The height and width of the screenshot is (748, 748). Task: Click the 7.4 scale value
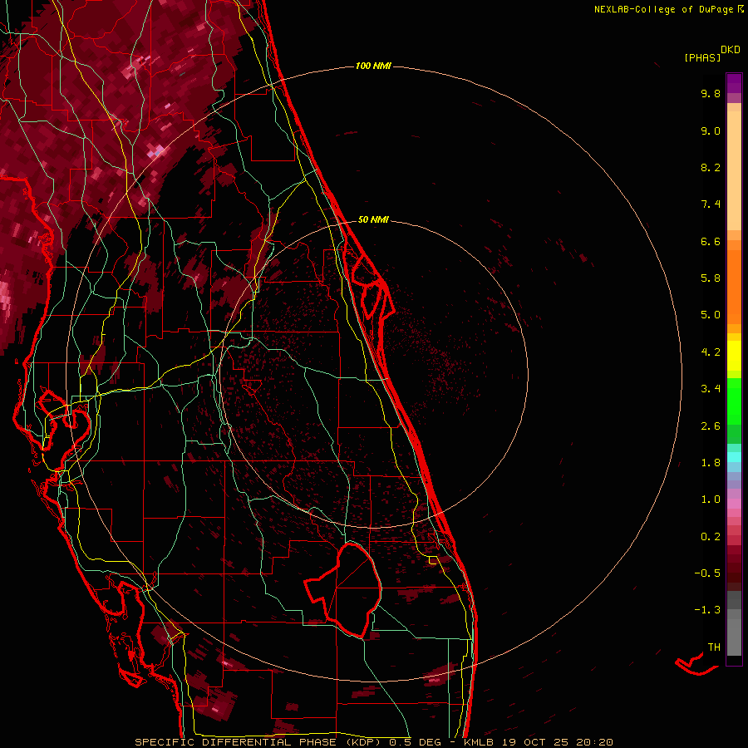[711, 204]
